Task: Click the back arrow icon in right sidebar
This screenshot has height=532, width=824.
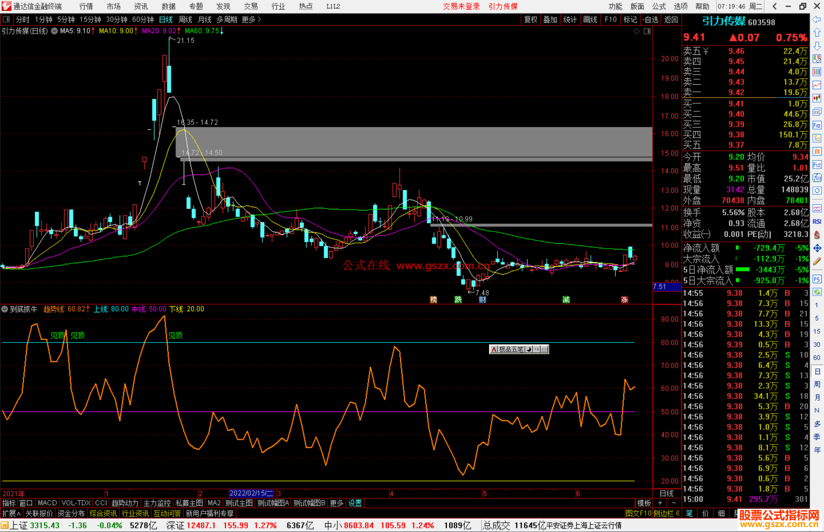Action: (817, 19)
